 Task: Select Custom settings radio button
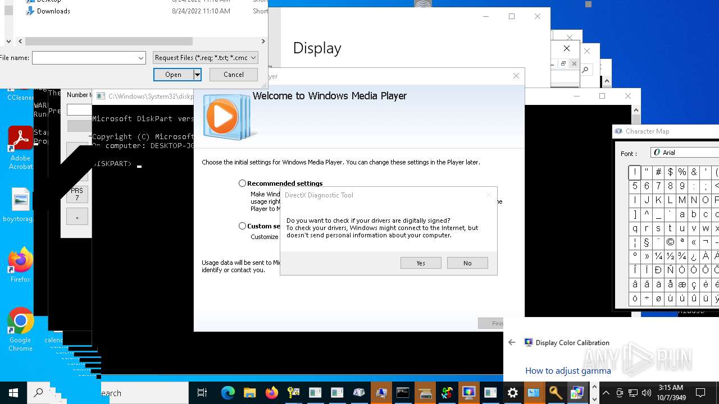[x=242, y=226]
